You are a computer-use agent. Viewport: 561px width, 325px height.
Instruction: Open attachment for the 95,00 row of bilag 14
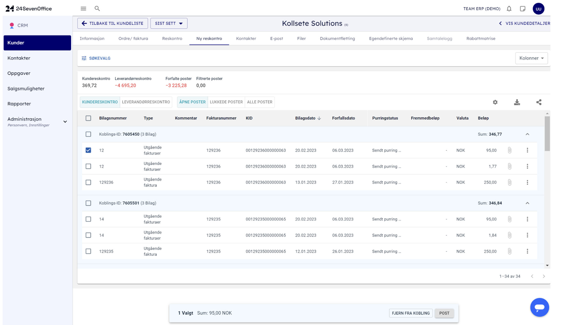coord(510,219)
